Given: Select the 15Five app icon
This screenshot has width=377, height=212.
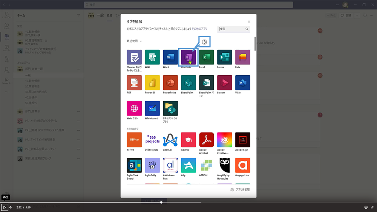Looking at the screenshot, I should tap(134, 140).
